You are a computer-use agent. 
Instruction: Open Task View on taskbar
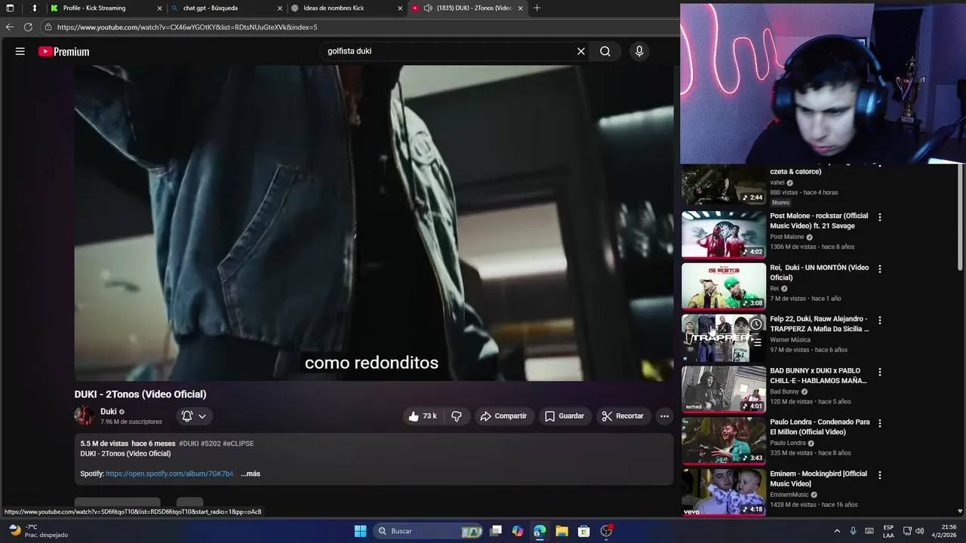click(x=496, y=531)
